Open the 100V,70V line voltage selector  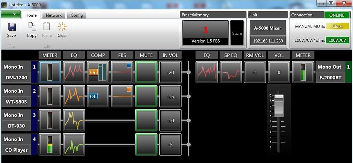pyautogui.click(x=337, y=40)
